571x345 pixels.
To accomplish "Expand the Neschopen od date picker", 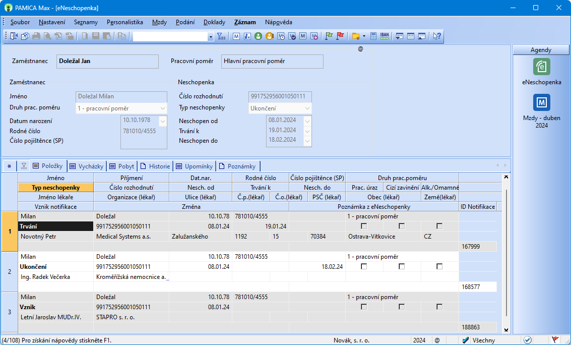I will pos(307,121).
